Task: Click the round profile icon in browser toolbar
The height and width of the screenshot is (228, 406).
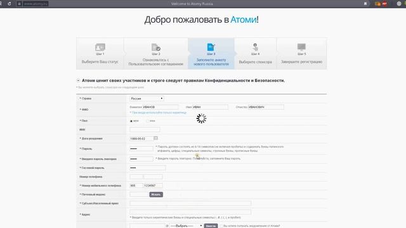Action: [x=399, y=4]
